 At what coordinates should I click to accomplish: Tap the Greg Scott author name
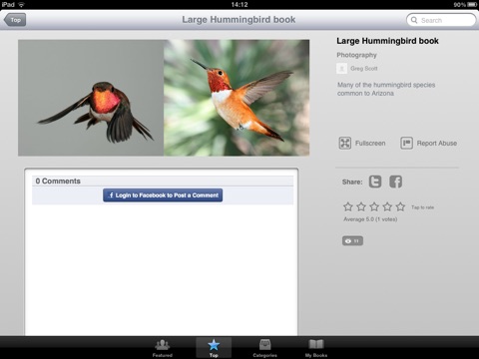click(x=364, y=69)
